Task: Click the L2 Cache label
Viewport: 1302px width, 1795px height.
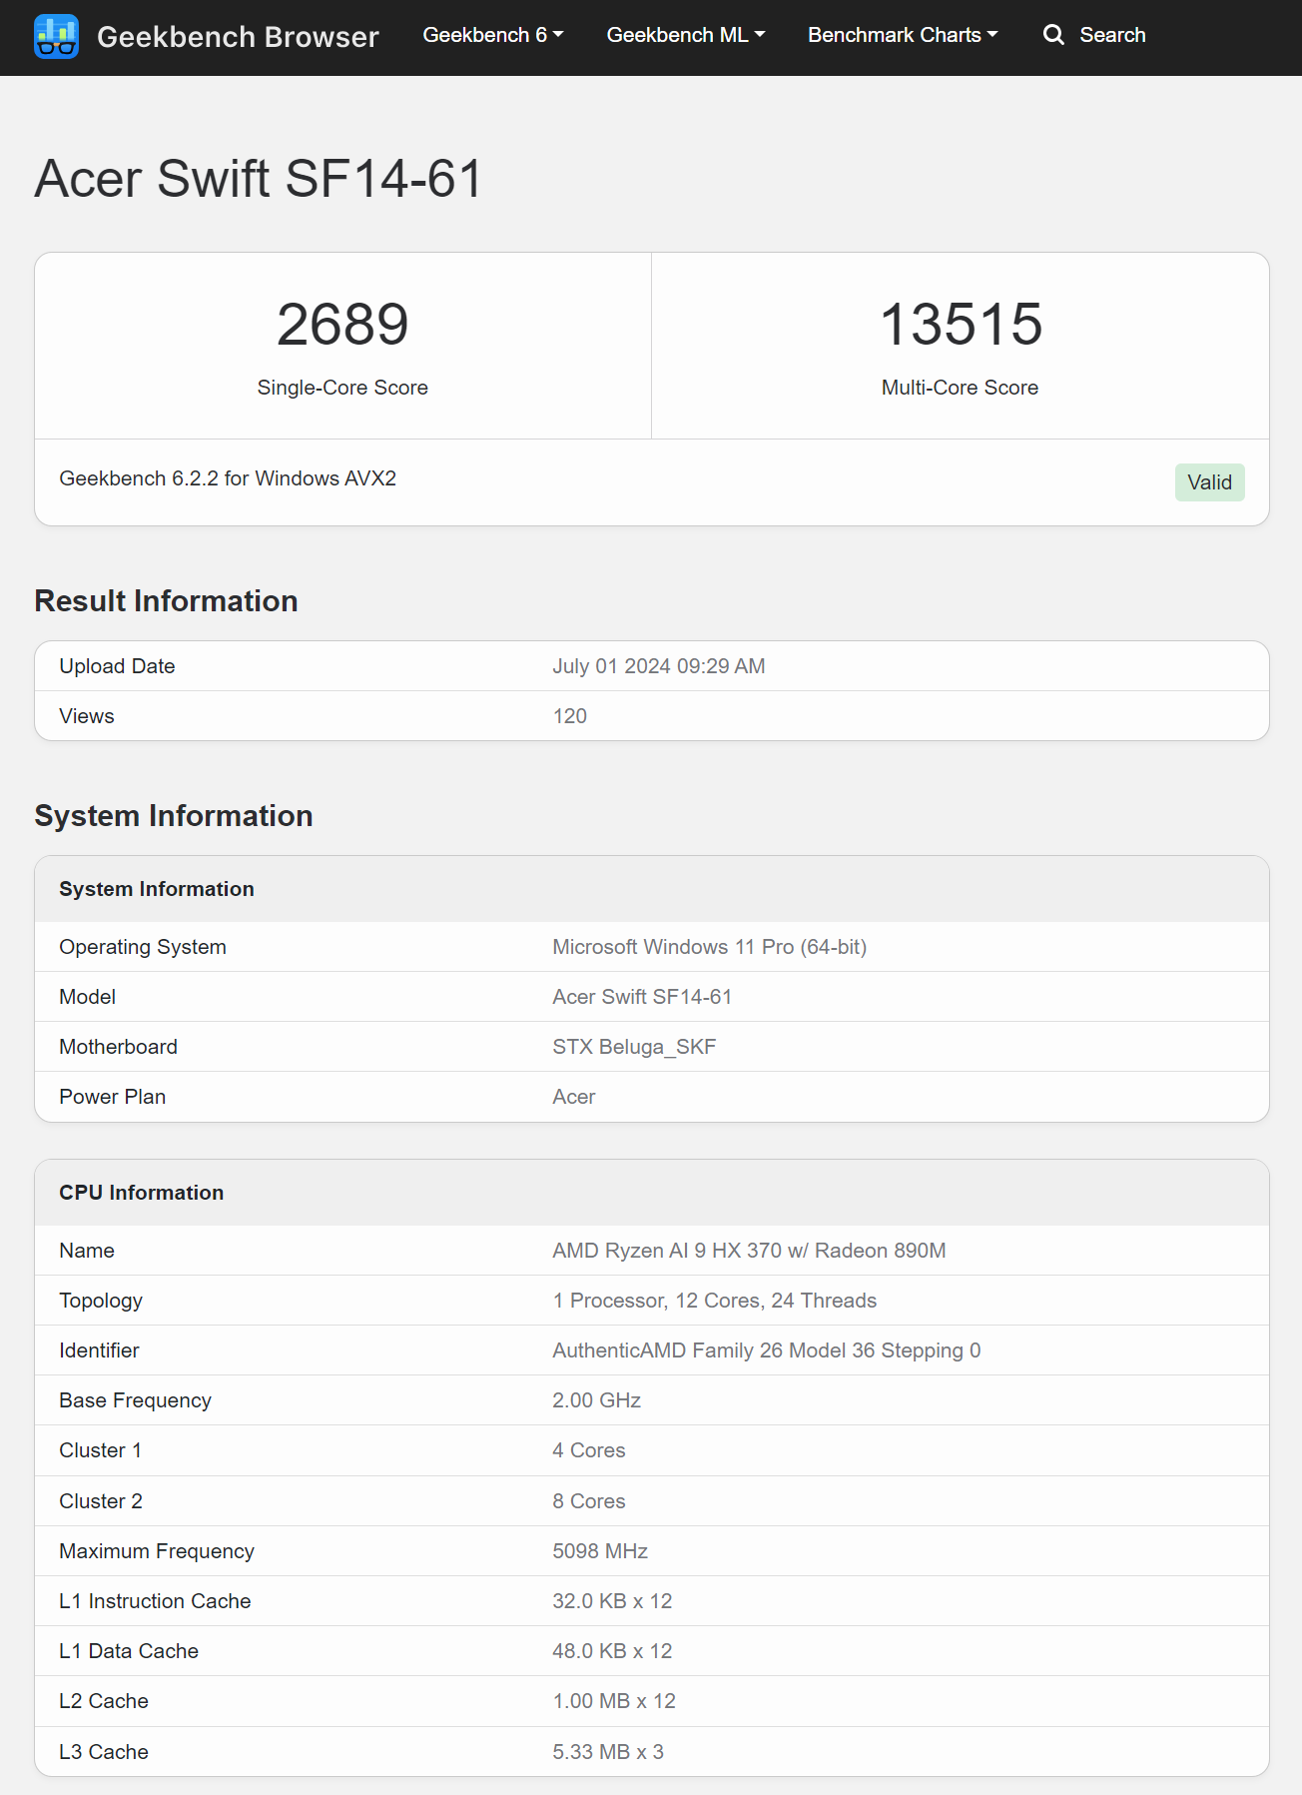Action: click(104, 1701)
